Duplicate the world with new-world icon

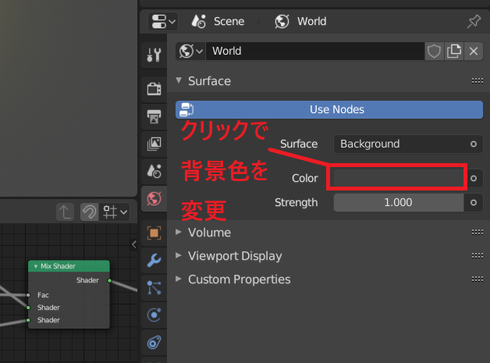[454, 51]
